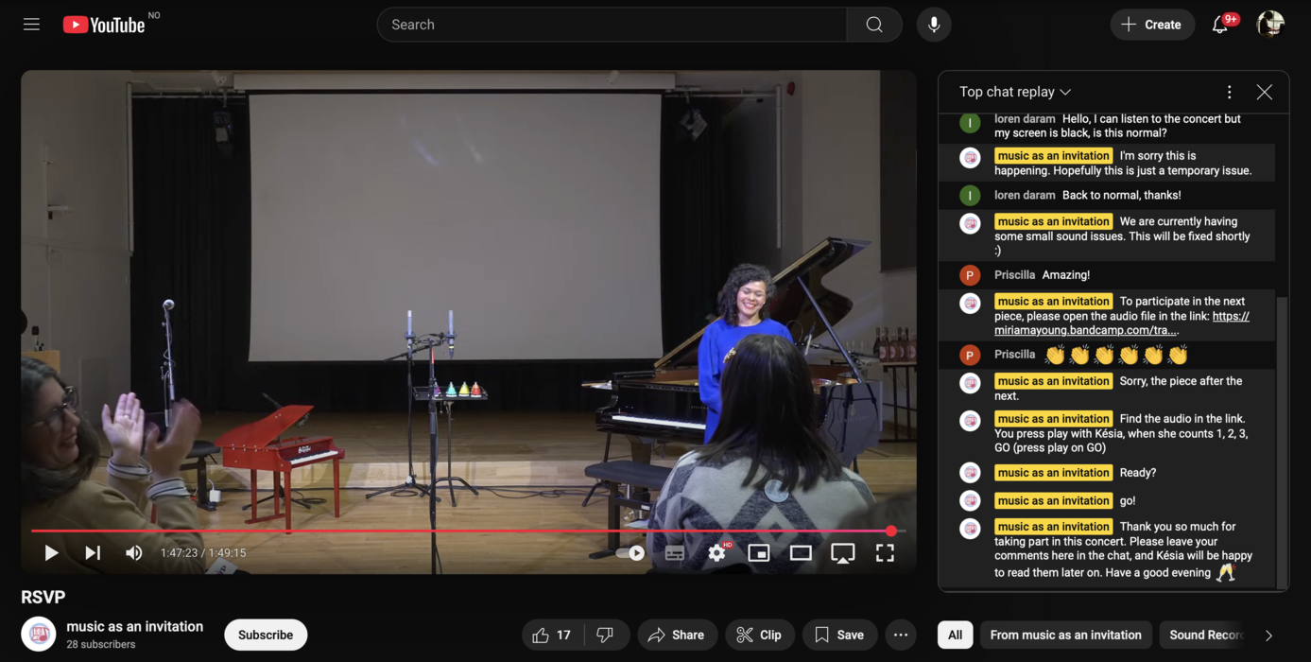Expand the Top chat replay dropdown

(x=1015, y=92)
